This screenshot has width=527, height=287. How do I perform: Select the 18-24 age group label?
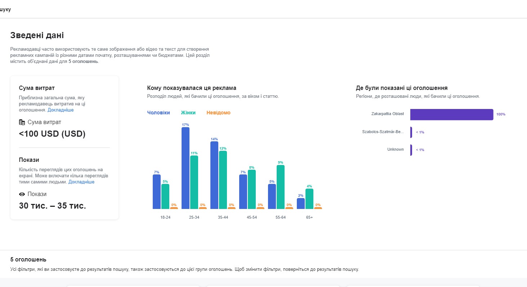tap(165, 218)
